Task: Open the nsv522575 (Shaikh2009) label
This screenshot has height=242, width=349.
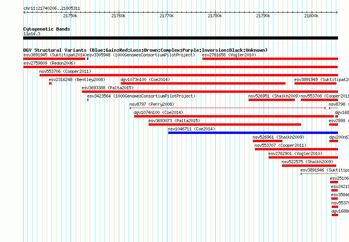Action: tap(307, 162)
